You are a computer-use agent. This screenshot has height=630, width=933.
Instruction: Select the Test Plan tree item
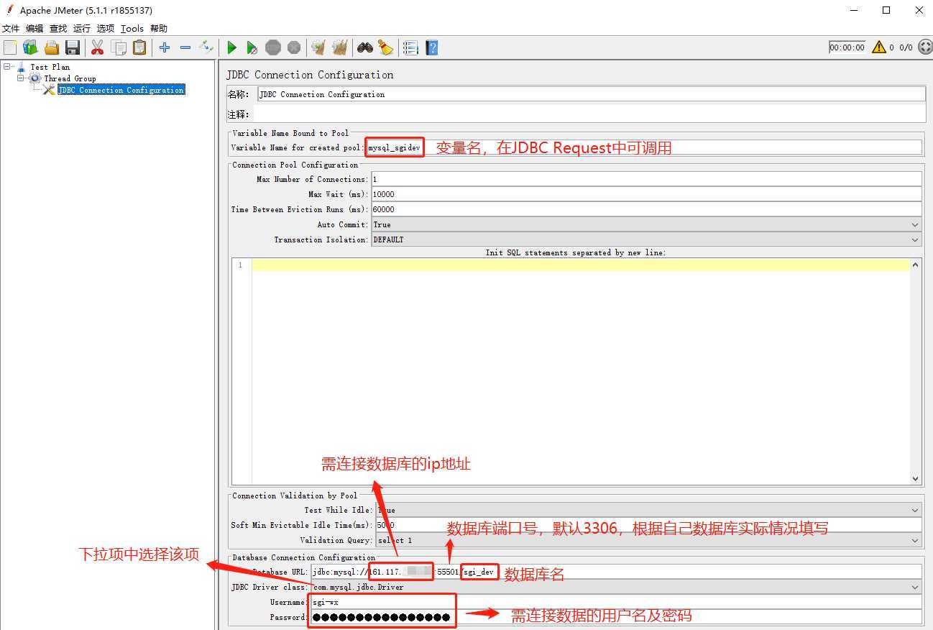50,67
